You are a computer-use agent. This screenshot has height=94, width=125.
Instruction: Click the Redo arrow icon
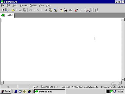(38, 10)
